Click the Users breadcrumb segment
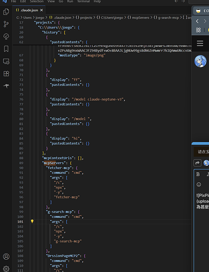Image resolution: width=209 pixels, height=272 pixels. click(x=27, y=17)
